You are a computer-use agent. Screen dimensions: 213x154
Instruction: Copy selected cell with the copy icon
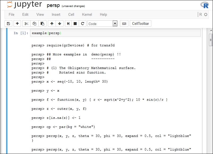pos(34,23)
